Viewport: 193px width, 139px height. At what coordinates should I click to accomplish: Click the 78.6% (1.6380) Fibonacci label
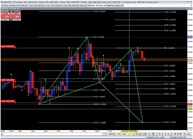[99, 90]
